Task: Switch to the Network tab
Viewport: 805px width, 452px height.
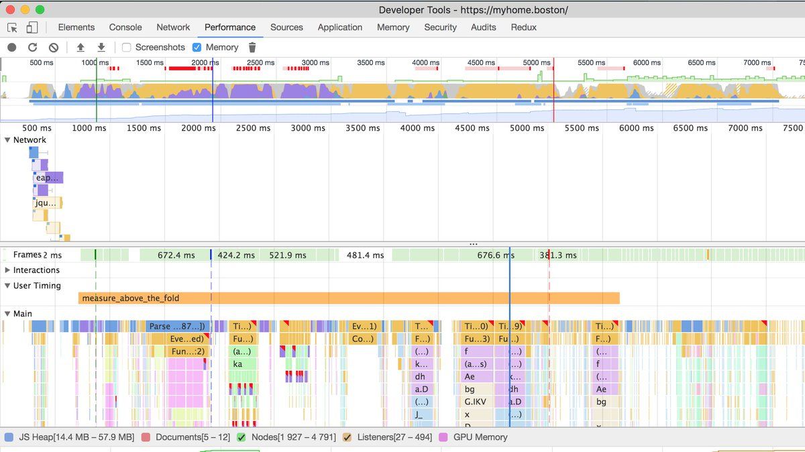Action: click(x=173, y=27)
